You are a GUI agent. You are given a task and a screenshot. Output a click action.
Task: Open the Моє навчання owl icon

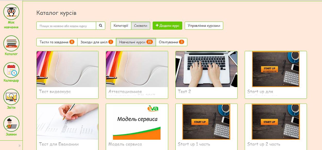coord(11,12)
